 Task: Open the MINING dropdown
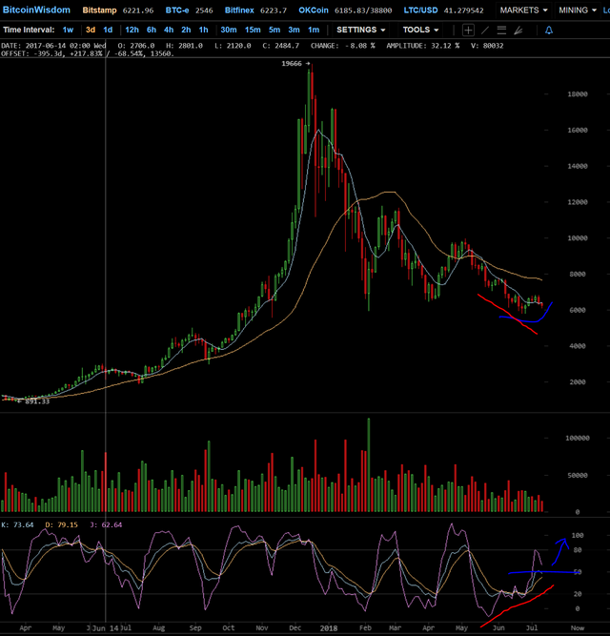pyautogui.click(x=578, y=10)
